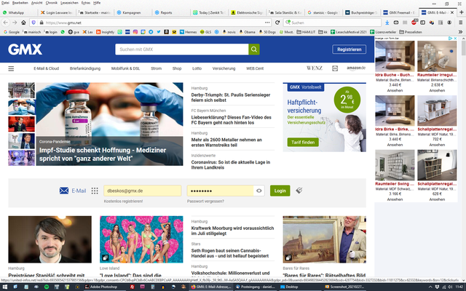The image size is (466, 291).
Task: Open the Insightly bookmark
Action: click(105, 32)
